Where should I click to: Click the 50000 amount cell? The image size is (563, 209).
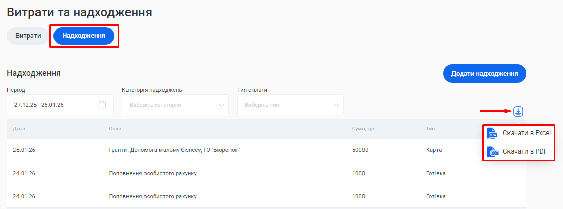[x=361, y=150]
